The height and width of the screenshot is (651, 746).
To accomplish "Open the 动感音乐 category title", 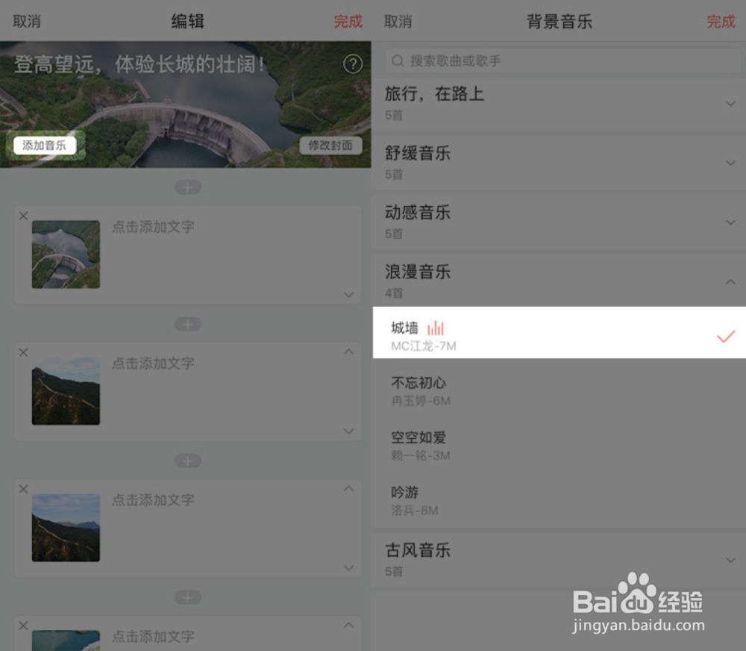I will click(x=417, y=213).
